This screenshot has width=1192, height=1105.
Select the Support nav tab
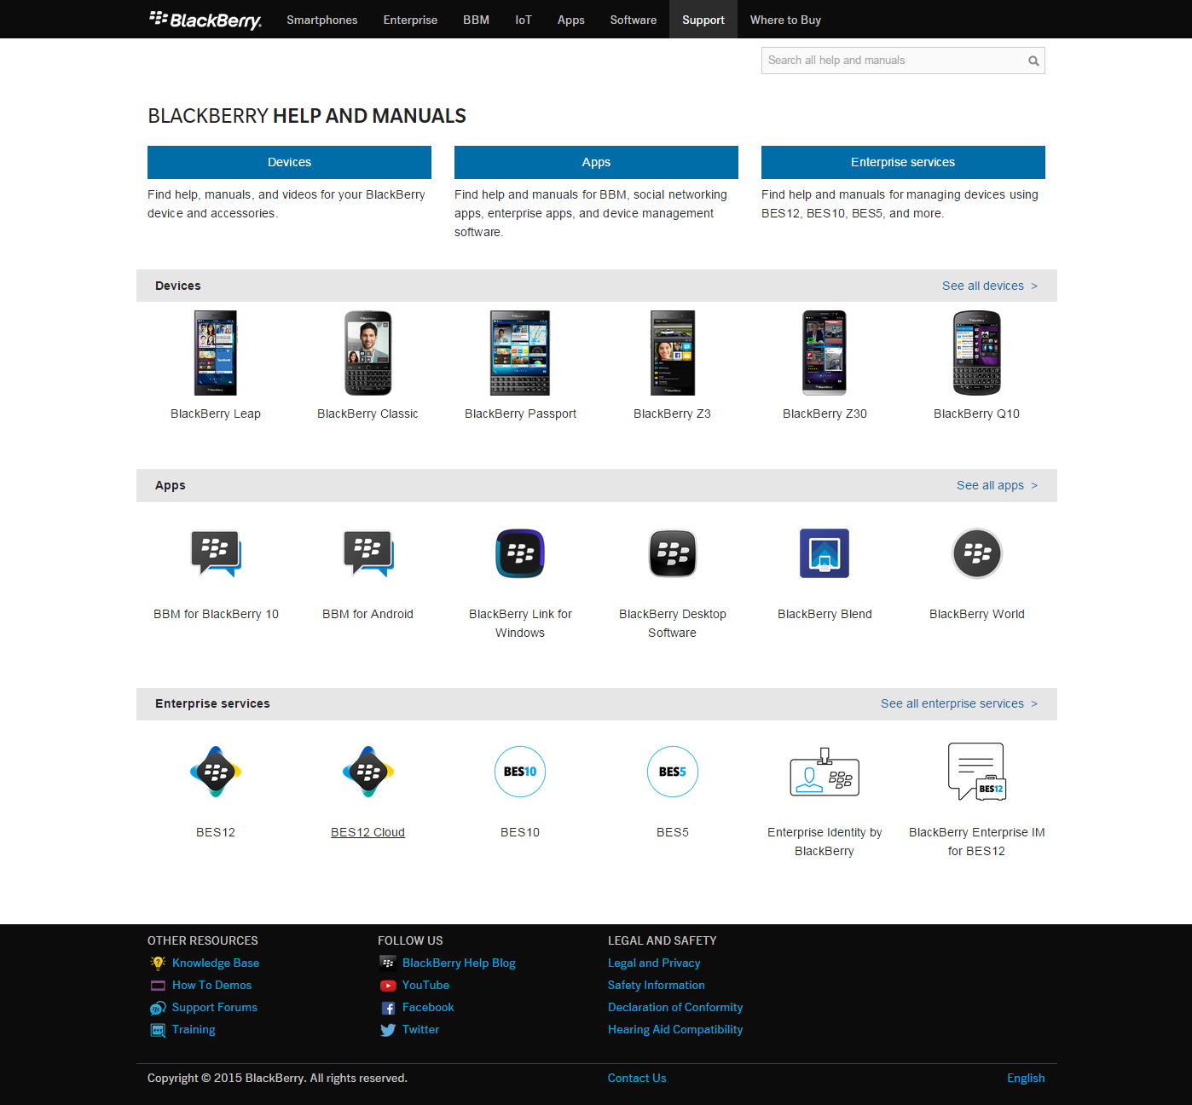tap(703, 20)
